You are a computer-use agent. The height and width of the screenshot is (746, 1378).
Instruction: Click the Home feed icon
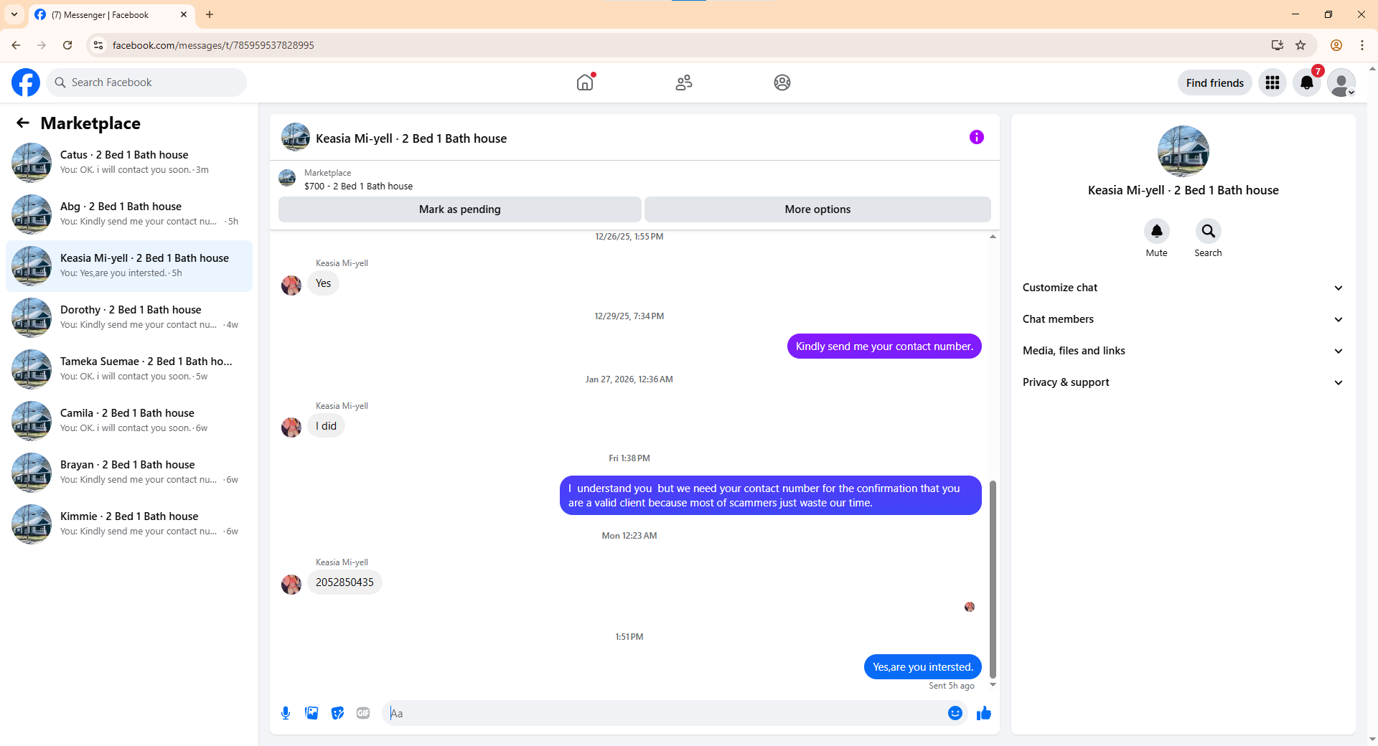pos(585,82)
